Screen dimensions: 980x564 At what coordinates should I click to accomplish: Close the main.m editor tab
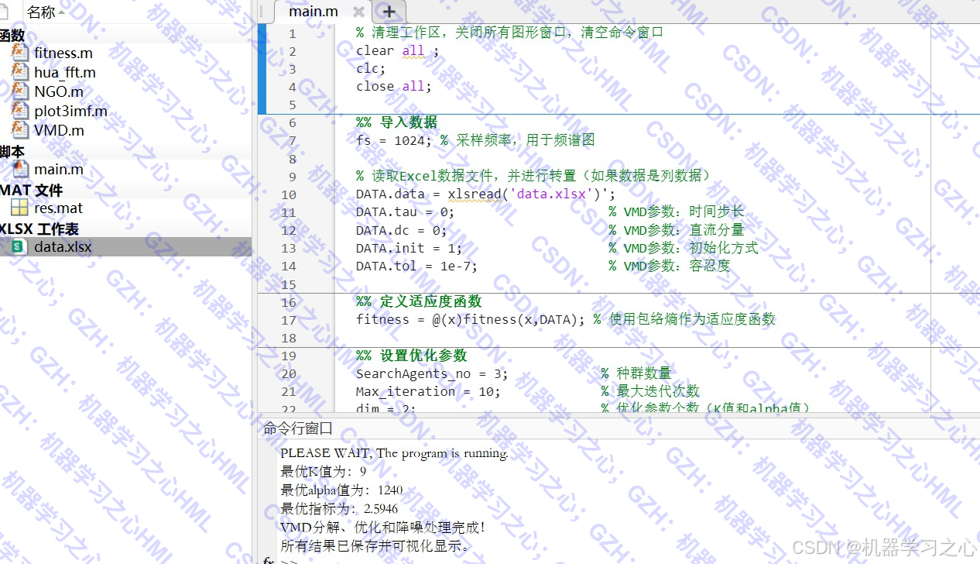357,11
